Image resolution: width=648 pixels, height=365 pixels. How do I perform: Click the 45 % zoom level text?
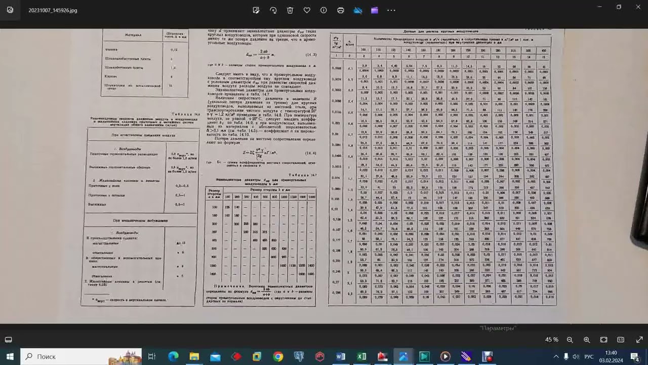(552, 340)
